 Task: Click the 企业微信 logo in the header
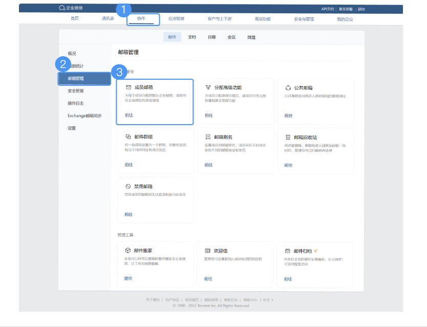71,8
